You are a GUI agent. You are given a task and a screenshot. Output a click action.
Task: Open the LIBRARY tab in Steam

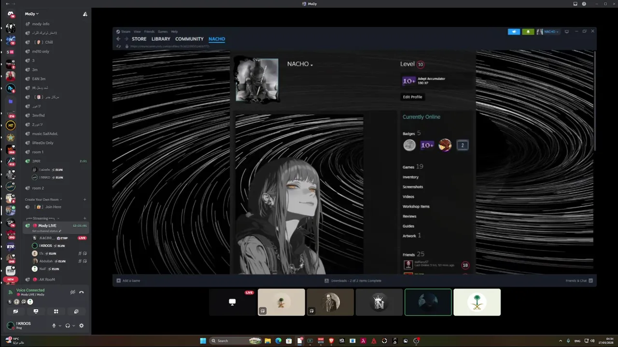[x=161, y=39]
